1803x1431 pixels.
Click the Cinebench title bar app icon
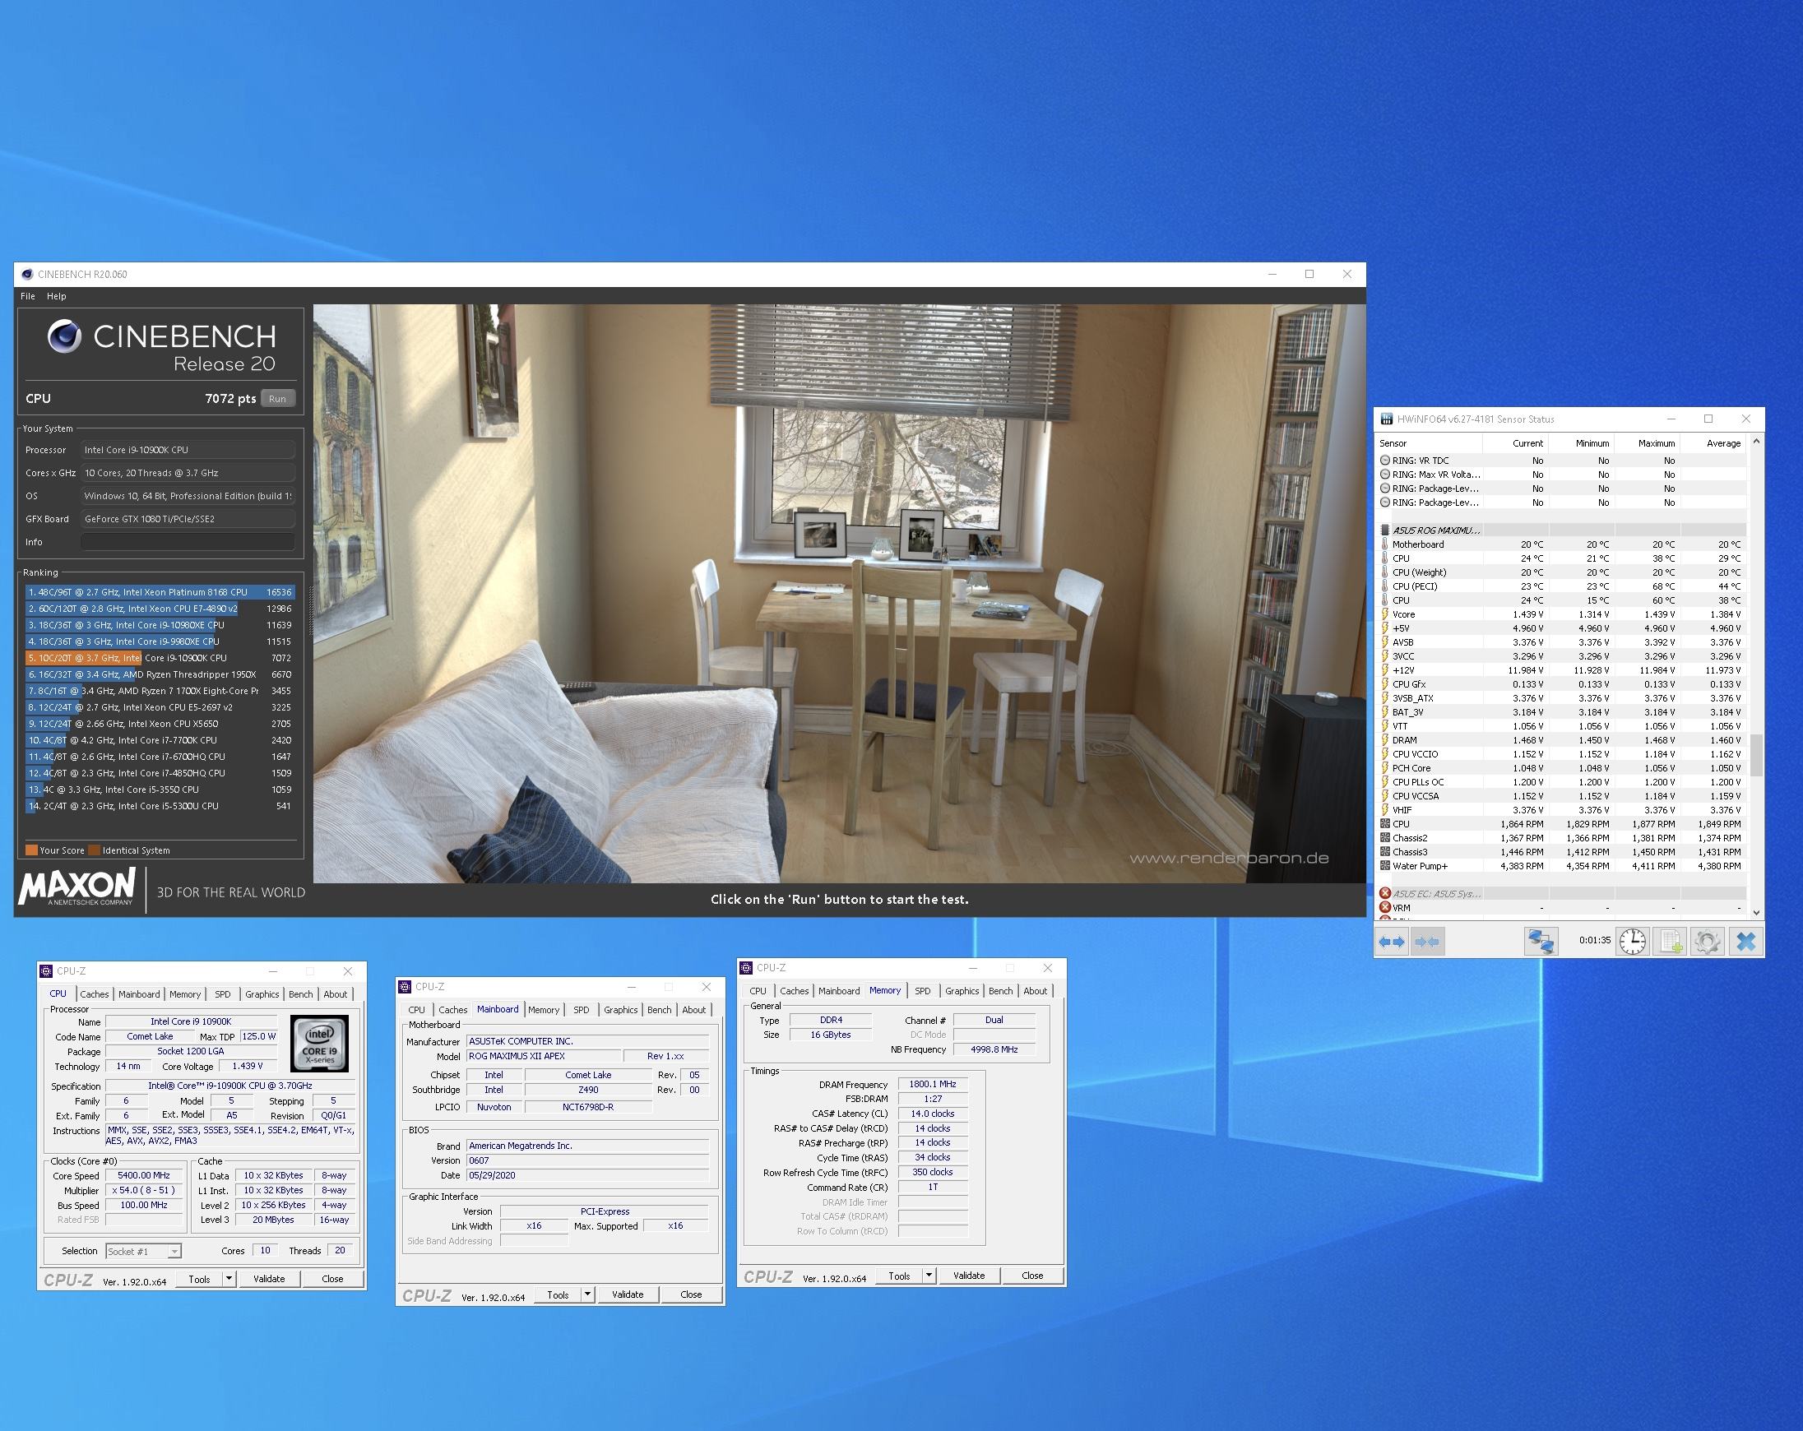27,275
